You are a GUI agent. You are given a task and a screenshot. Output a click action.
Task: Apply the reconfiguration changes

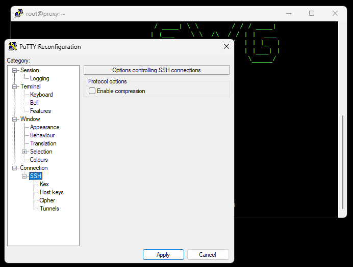point(163,255)
